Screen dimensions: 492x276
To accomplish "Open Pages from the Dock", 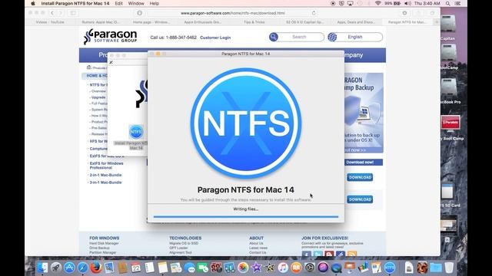I will click(376, 268).
